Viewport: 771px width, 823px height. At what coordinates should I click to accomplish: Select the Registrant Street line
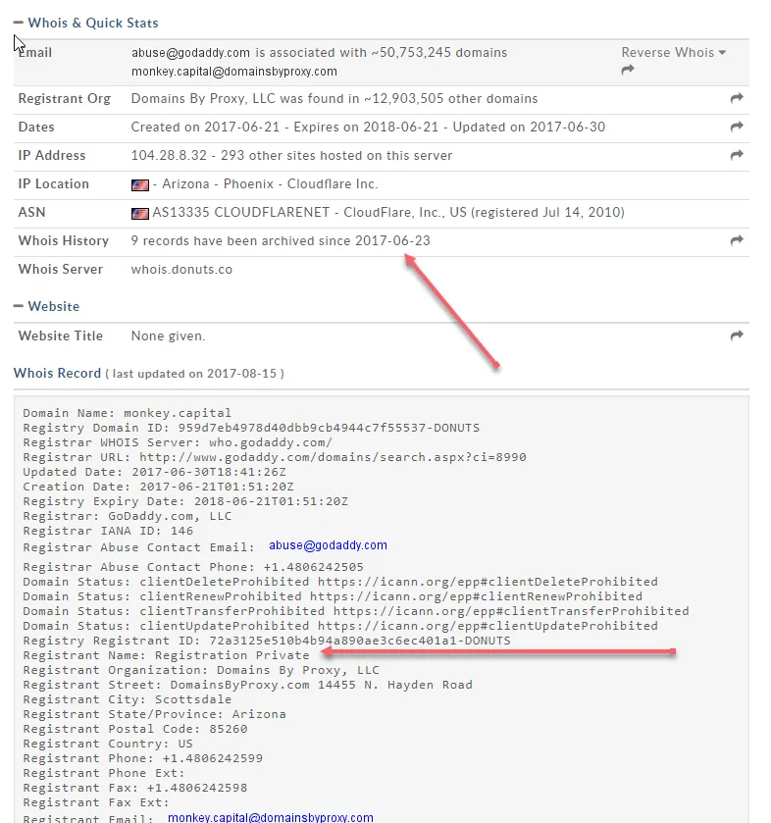[247, 685]
